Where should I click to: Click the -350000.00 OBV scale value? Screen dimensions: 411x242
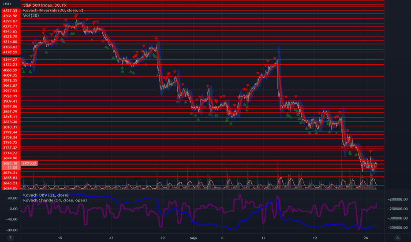[397, 227]
